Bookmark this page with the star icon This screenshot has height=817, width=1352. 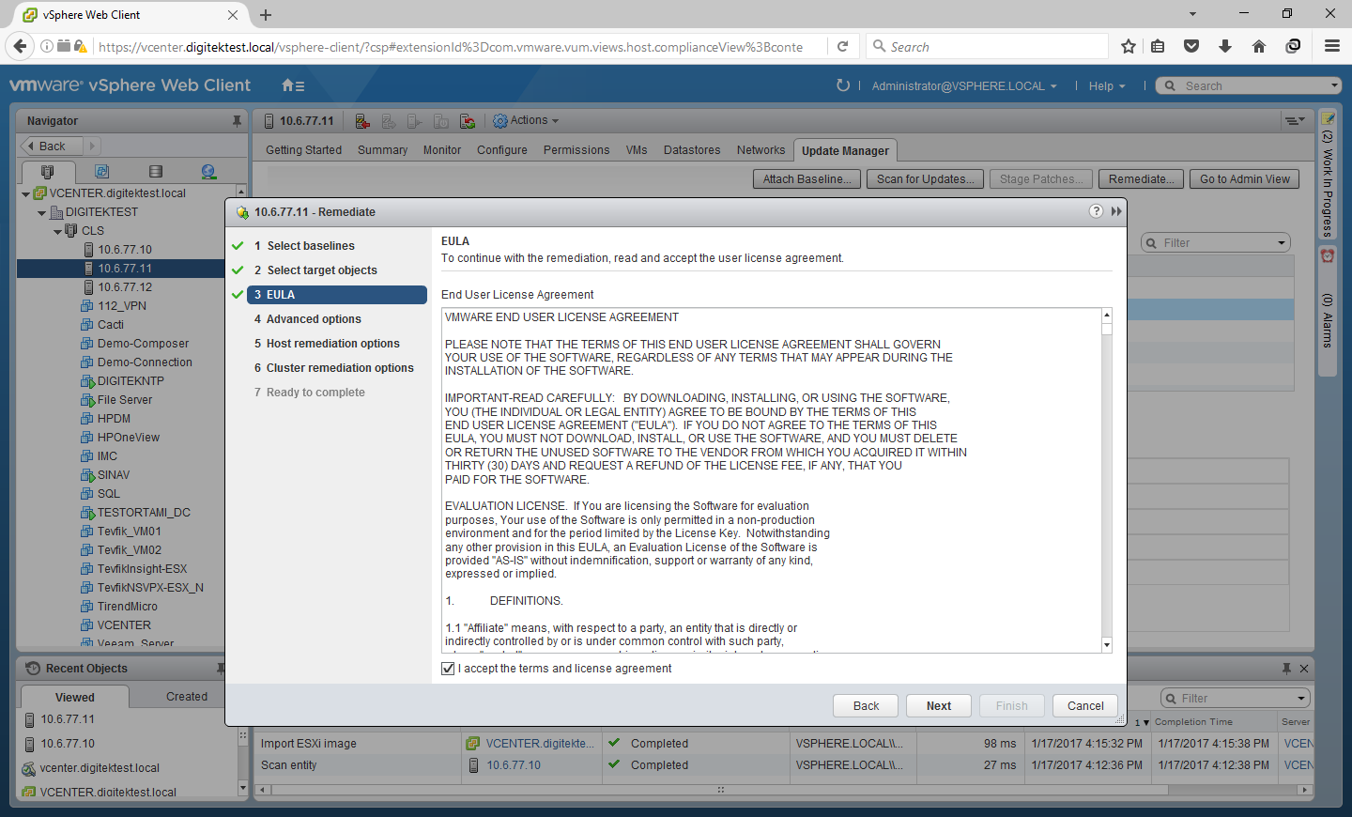(x=1129, y=46)
